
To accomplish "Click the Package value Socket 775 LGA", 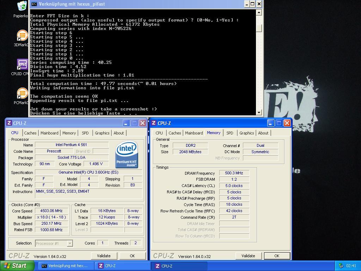I will (x=72, y=157).
